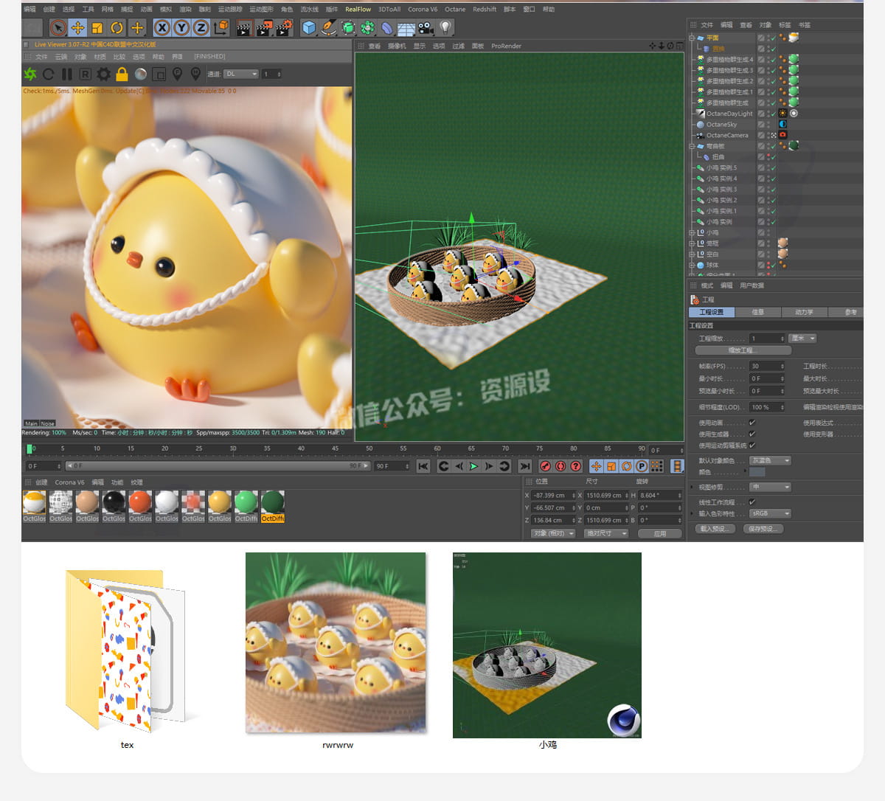The height and width of the screenshot is (801, 885).
Task: Select the Move tool in the toolbar
Action: (x=77, y=28)
